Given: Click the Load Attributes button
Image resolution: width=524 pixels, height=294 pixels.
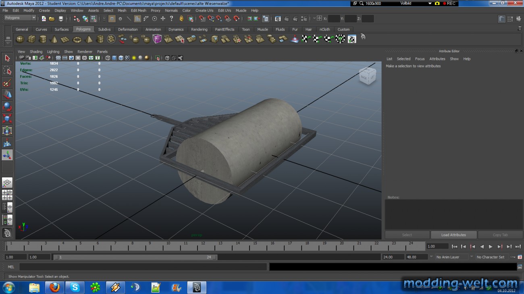Looking at the screenshot, I should pos(453,235).
